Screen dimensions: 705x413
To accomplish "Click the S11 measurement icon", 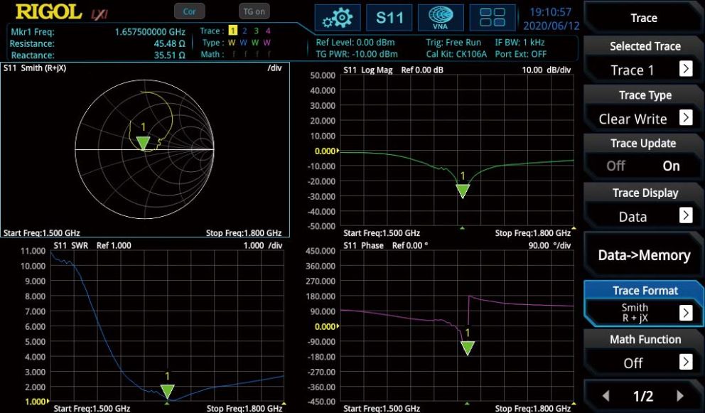I will [x=389, y=18].
